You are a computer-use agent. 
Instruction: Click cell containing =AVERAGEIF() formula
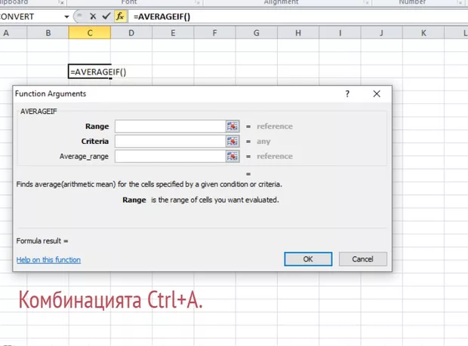click(x=90, y=72)
